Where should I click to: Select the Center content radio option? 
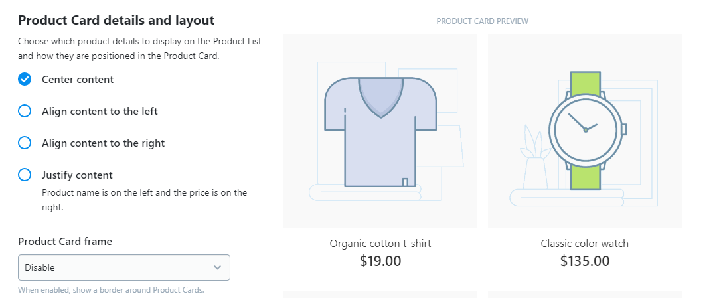(x=25, y=80)
